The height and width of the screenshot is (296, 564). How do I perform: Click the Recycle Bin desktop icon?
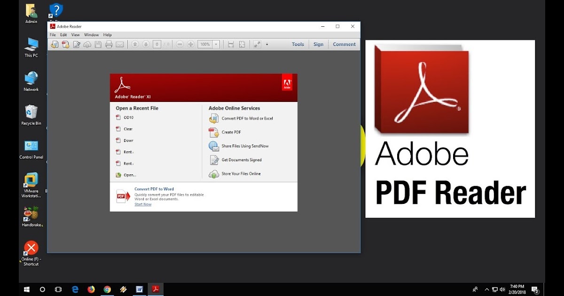coord(31,116)
